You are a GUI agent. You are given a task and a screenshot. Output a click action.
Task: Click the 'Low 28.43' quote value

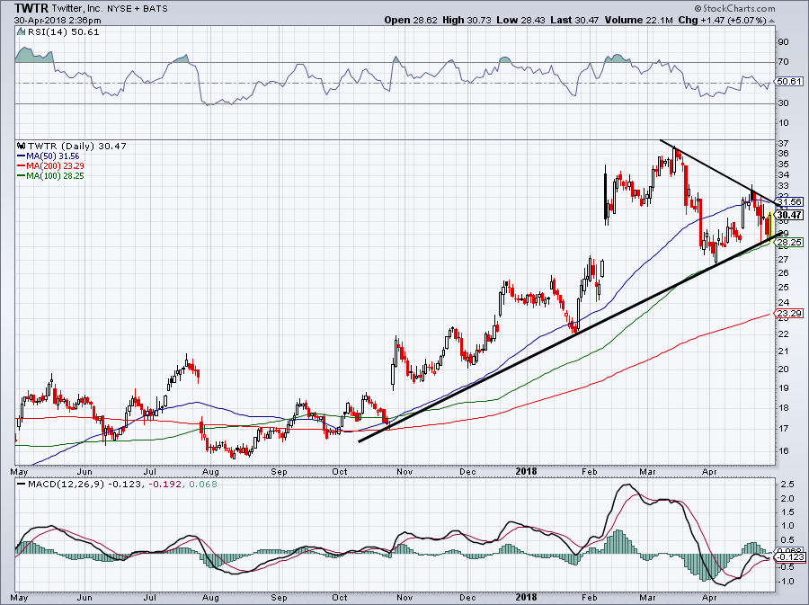[520, 21]
